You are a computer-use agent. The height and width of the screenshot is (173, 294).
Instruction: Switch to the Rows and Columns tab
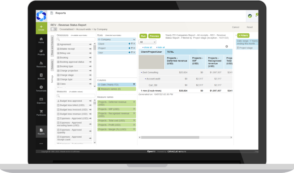(x=52, y=46)
